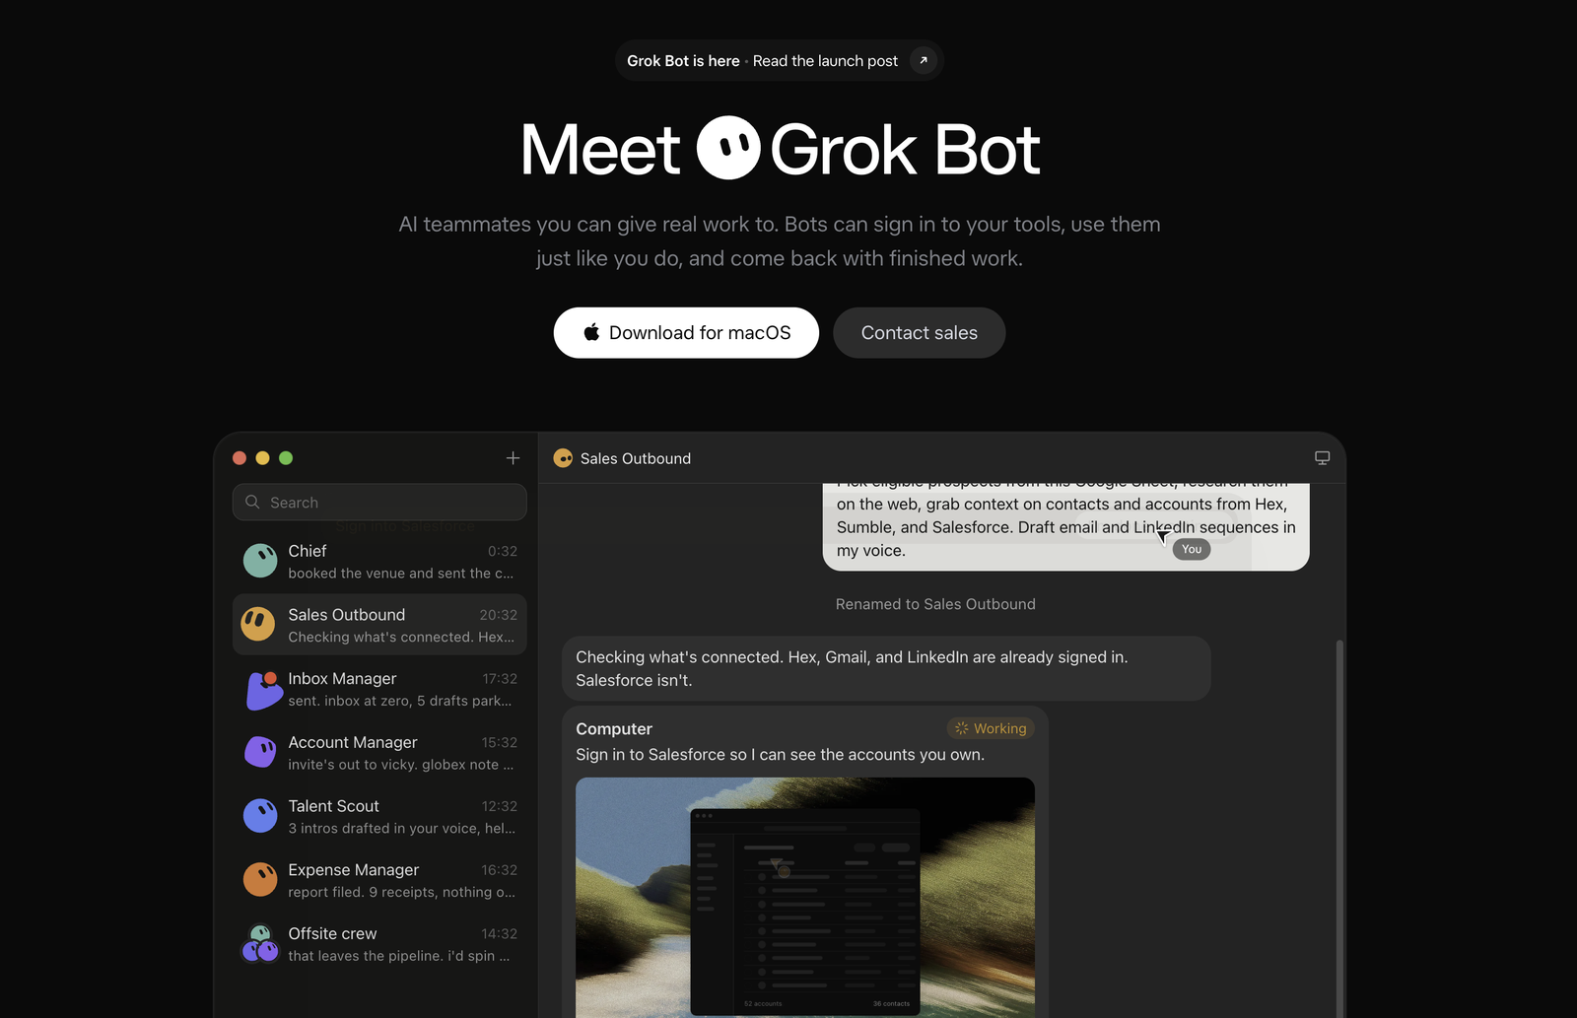Screen dimensions: 1577x1018
Task: Click the Account Manager purple avatar
Action: [260, 752]
